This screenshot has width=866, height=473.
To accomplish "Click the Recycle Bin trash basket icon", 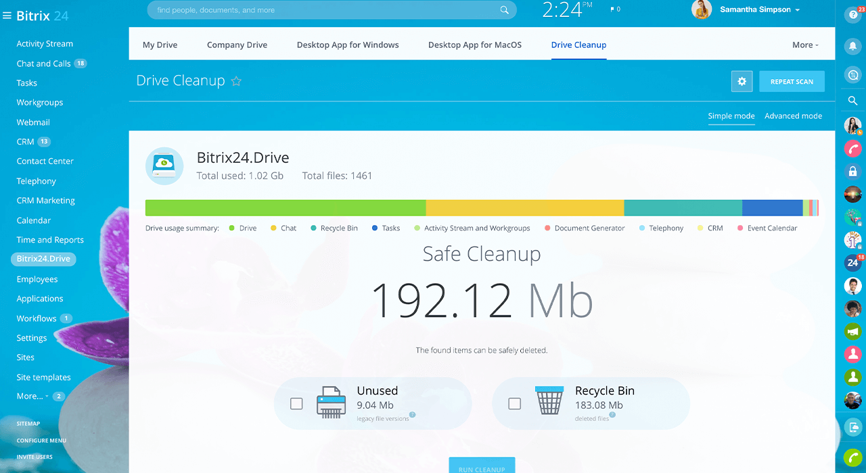I will coord(549,401).
